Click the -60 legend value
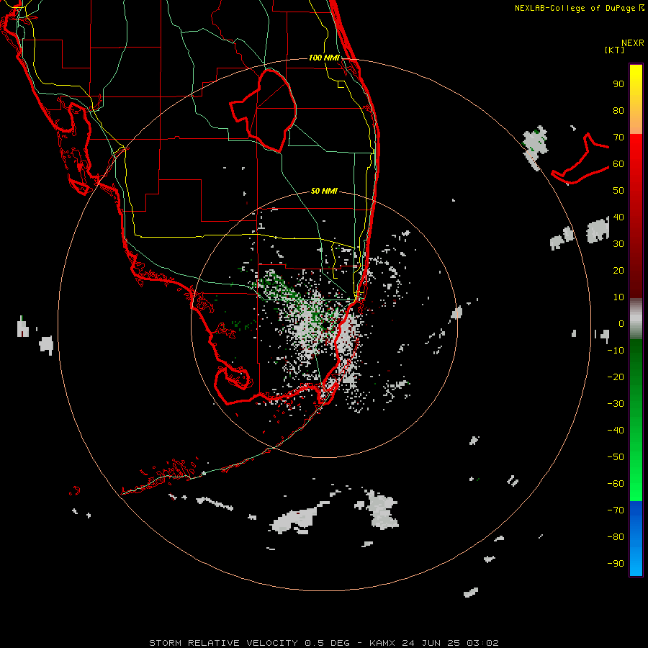The height and width of the screenshot is (648, 648). (x=616, y=484)
